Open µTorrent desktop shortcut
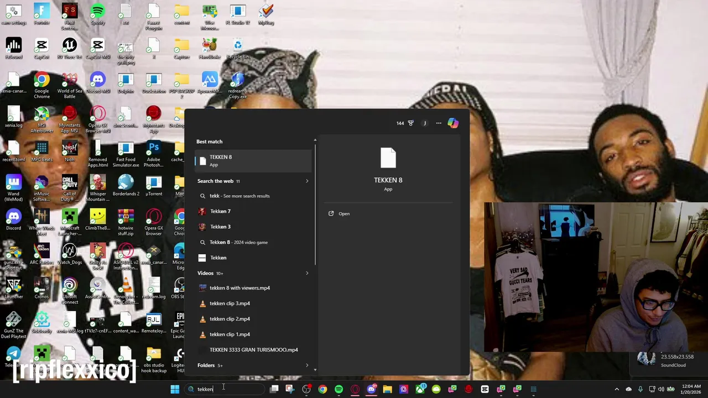The height and width of the screenshot is (398, 708). (x=154, y=186)
